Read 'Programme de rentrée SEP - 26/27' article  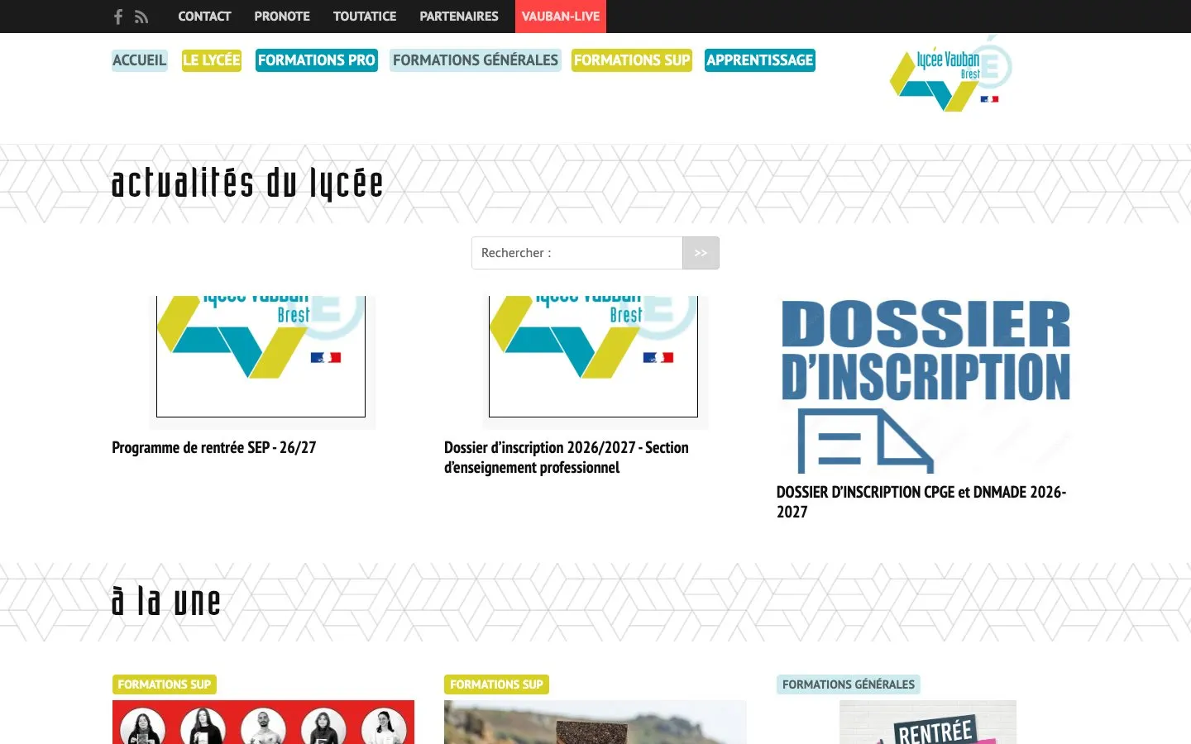(214, 447)
